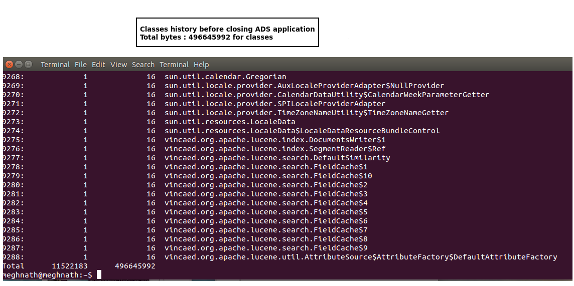Open the Search menu
Image resolution: width=574 pixels, height=286 pixels.
coord(143,65)
